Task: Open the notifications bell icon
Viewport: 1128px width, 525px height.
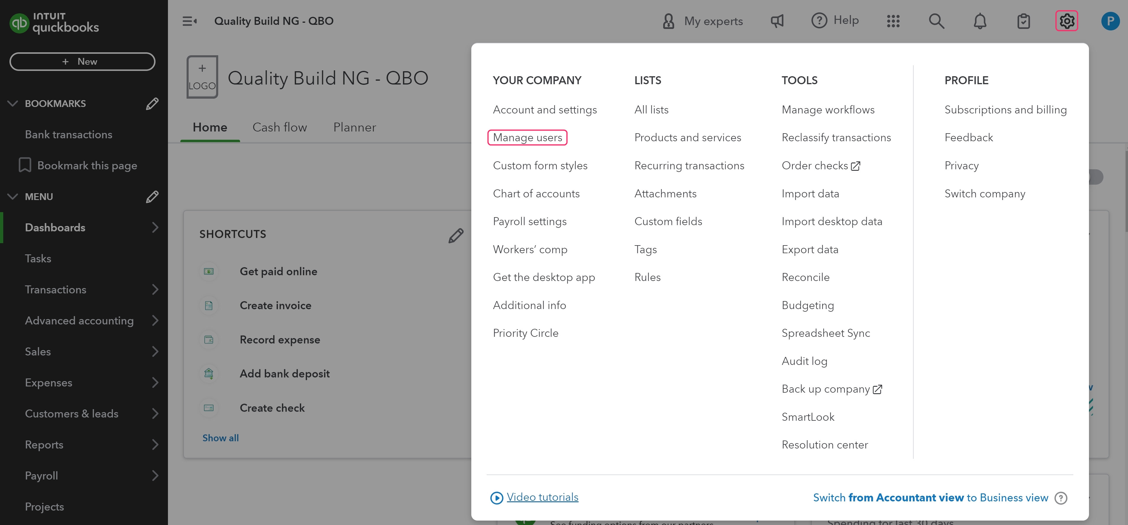Action: (x=980, y=21)
